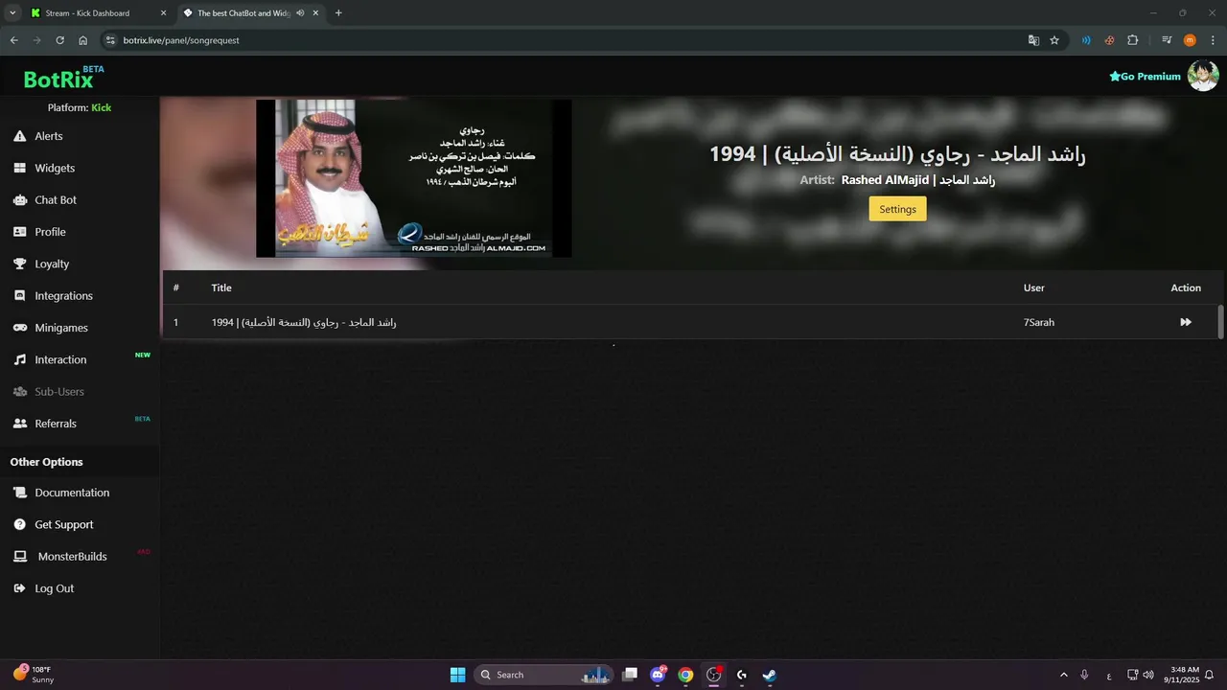Open the notifications bell icon
The height and width of the screenshot is (690, 1227).
1210,675
